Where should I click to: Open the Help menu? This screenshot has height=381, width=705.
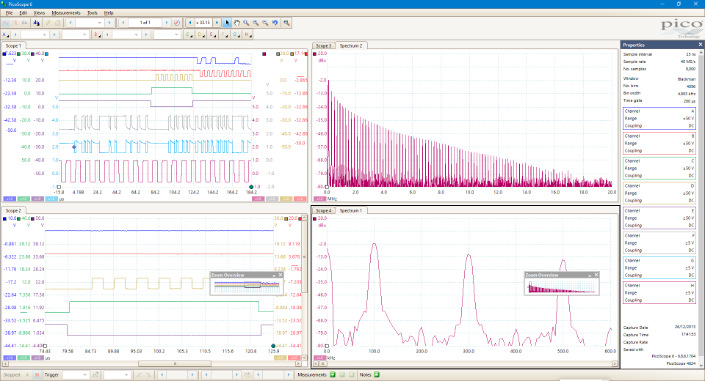coord(109,13)
